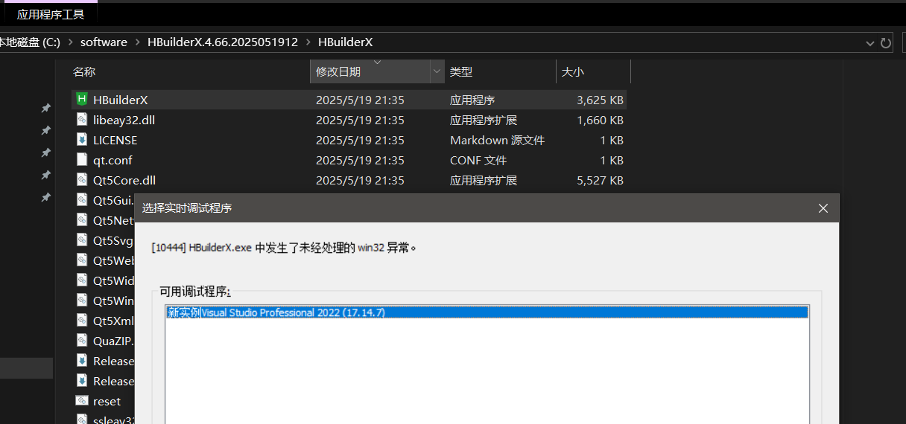Screen dimensions: 906x424
Task: Refresh the folder with the refresh icon
Action: [x=886, y=43]
